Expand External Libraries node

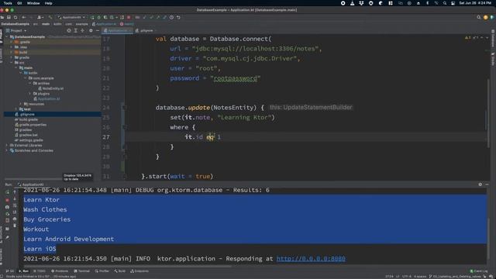pyautogui.click(x=7, y=145)
